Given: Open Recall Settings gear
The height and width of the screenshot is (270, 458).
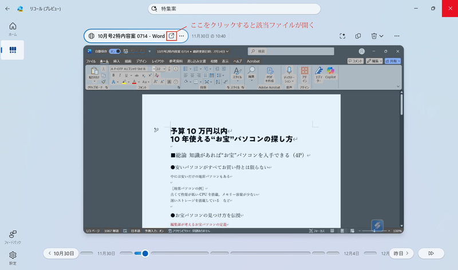Looking at the screenshot, I should [x=13, y=258].
